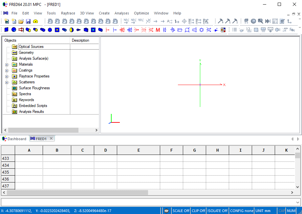The width and height of the screenshot is (302, 214).
Task: Open the Raytrace menu
Action: pyautogui.click(x=68, y=13)
